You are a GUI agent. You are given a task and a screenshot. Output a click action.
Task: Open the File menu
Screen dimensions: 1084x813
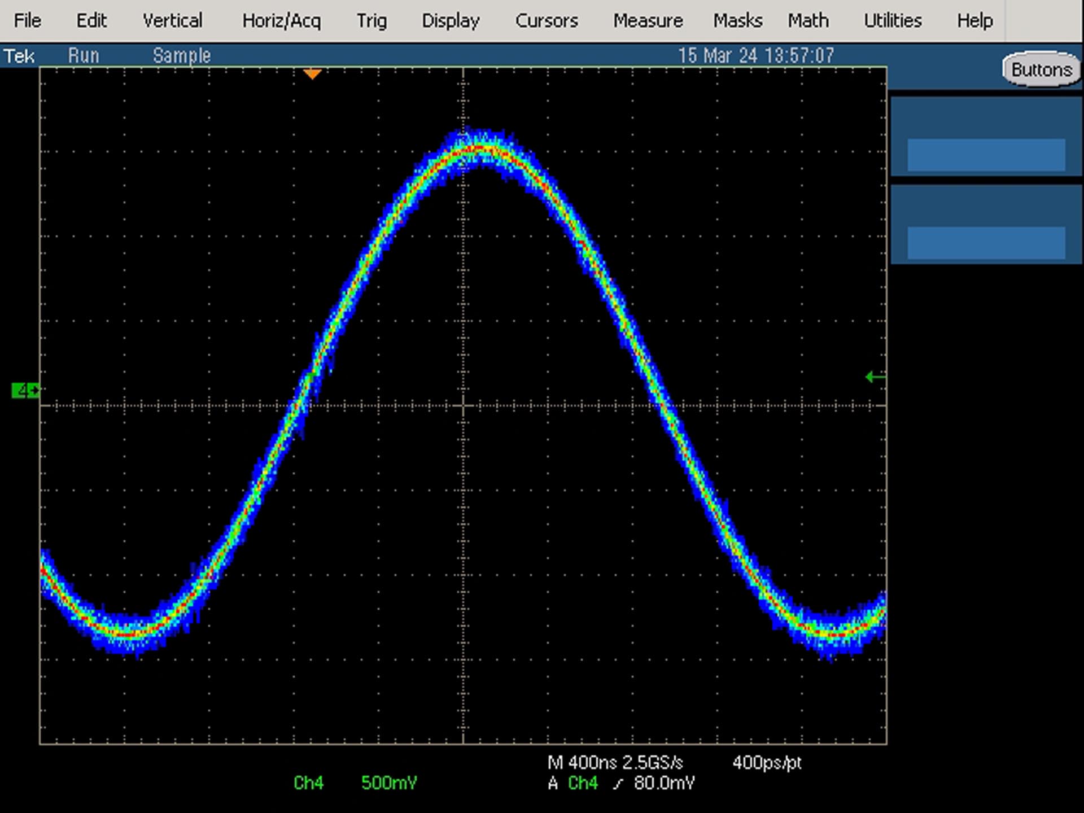(x=27, y=21)
